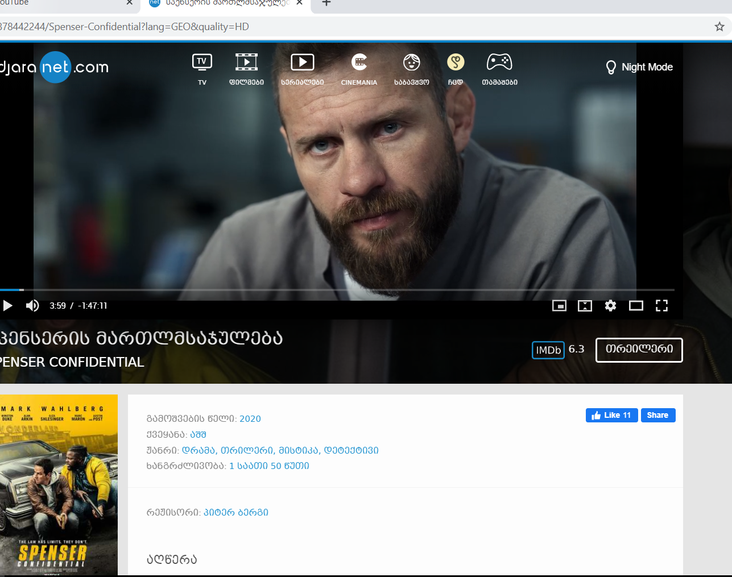Seek on the video progress bar

(x=337, y=290)
